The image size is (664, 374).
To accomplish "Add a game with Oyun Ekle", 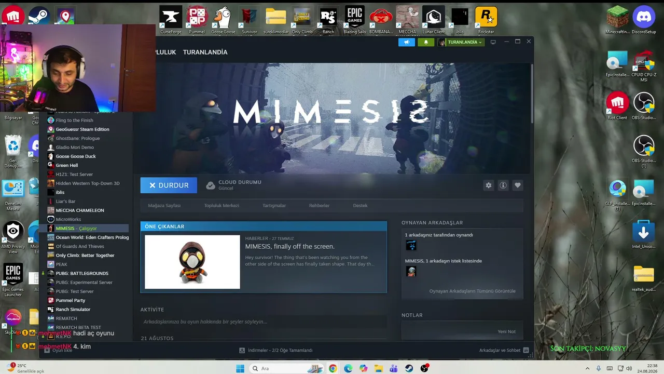I will 58,350.
